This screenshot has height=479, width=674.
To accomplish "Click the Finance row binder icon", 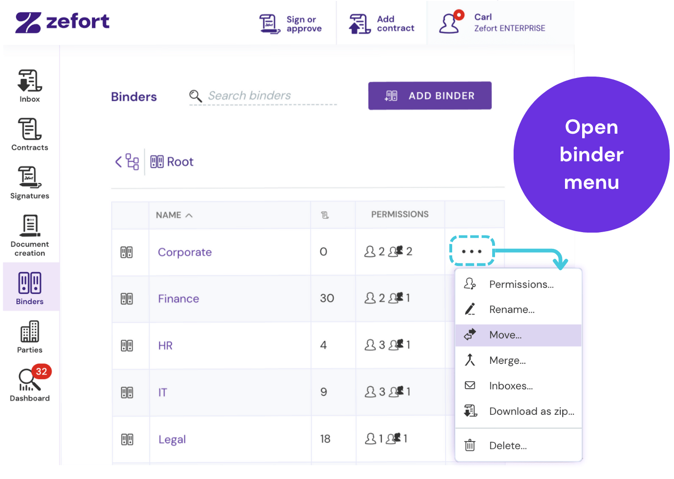I will (127, 299).
